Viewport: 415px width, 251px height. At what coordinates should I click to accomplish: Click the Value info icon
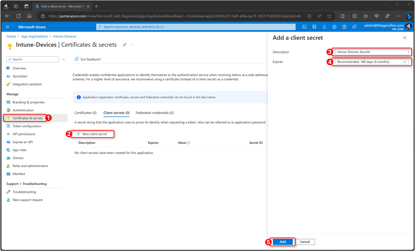click(x=189, y=143)
